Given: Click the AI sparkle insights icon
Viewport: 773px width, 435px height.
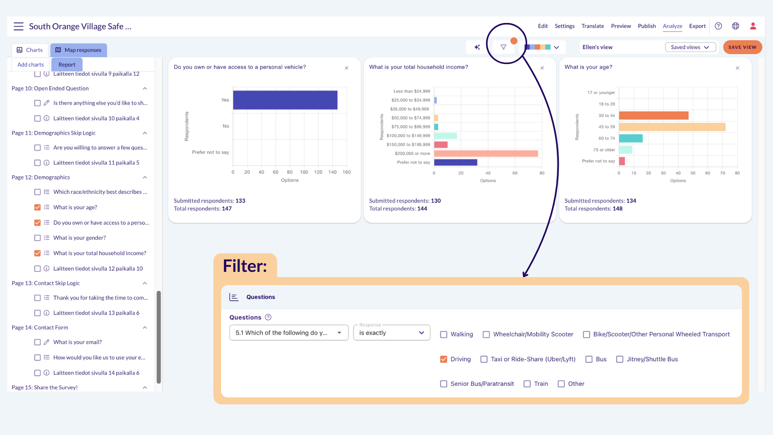Looking at the screenshot, I should [x=477, y=47].
